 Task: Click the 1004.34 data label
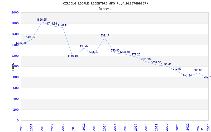click(166, 64)
